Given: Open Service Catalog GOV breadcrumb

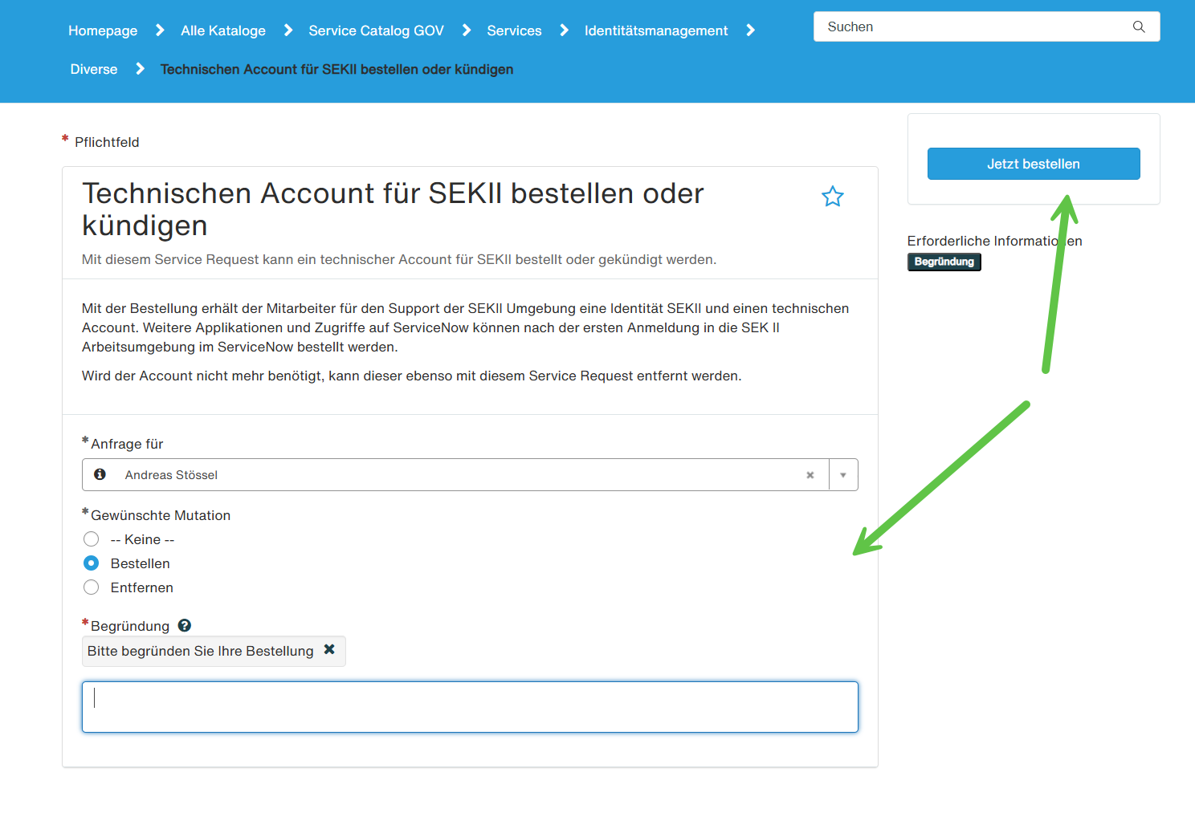Looking at the screenshot, I should 376,30.
